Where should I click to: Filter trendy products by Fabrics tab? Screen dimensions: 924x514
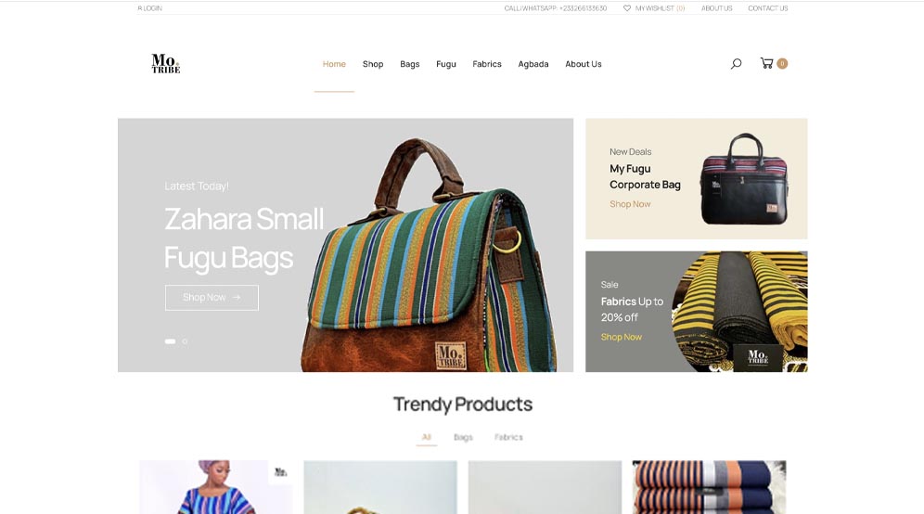coord(508,437)
